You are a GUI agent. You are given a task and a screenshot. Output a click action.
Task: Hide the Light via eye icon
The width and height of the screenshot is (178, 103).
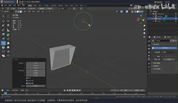pos(176,21)
